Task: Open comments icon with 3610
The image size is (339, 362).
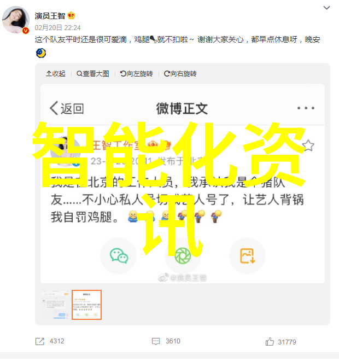Action: pyautogui.click(x=156, y=341)
